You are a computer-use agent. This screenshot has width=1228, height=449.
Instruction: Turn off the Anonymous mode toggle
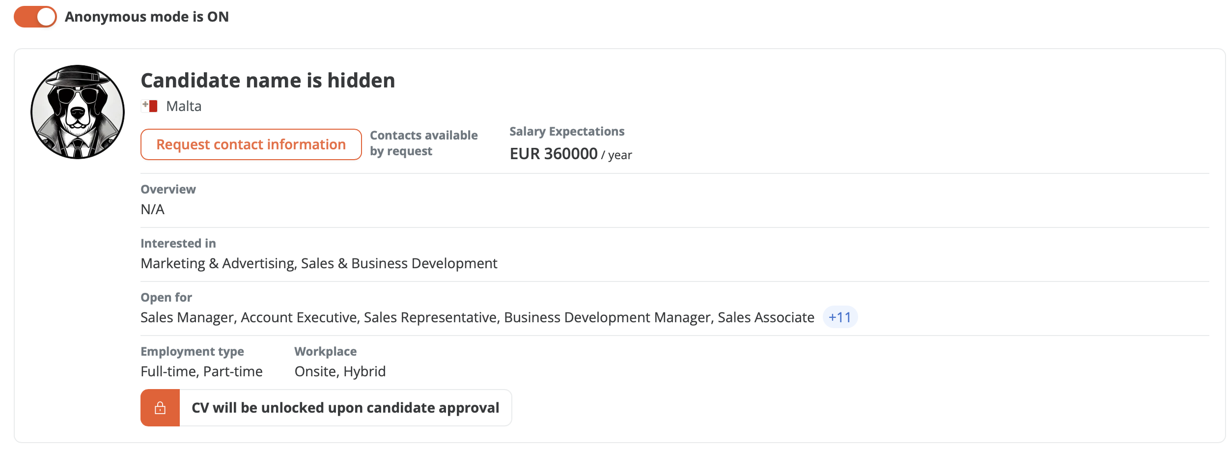point(35,17)
